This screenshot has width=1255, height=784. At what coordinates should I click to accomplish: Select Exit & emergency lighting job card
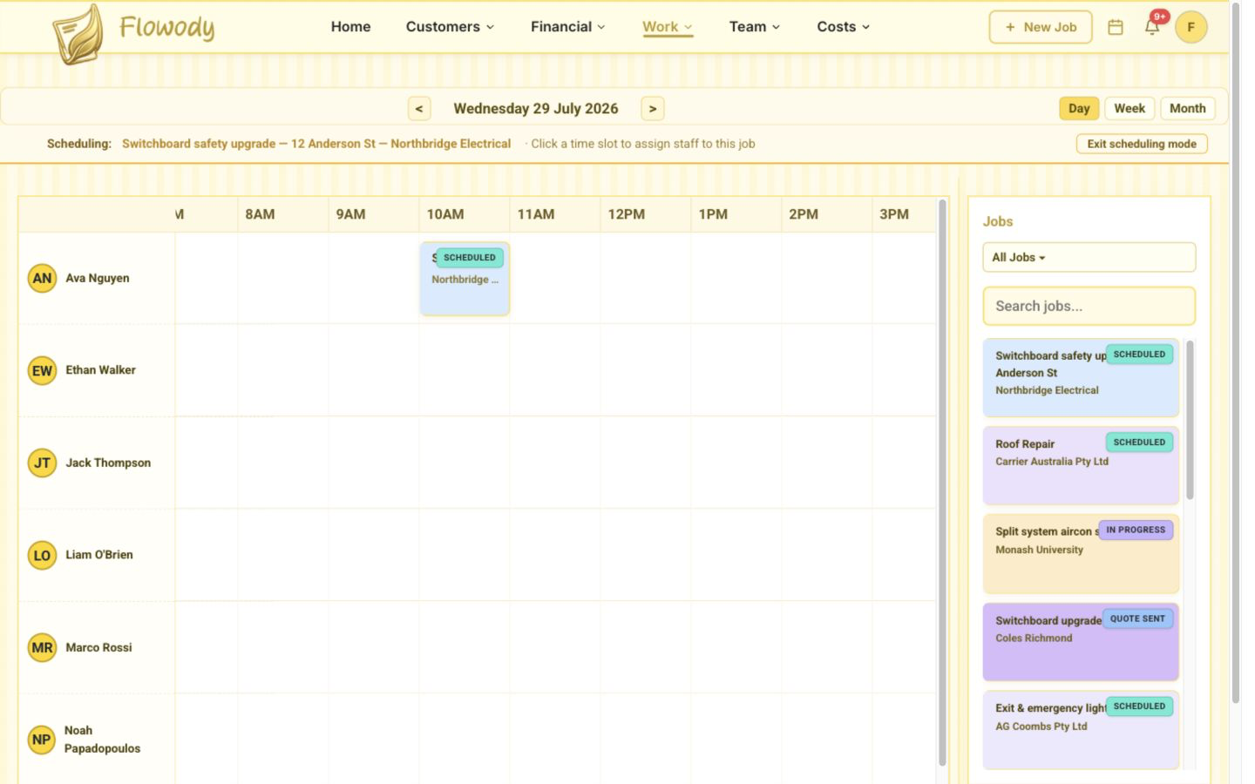click(x=1081, y=730)
